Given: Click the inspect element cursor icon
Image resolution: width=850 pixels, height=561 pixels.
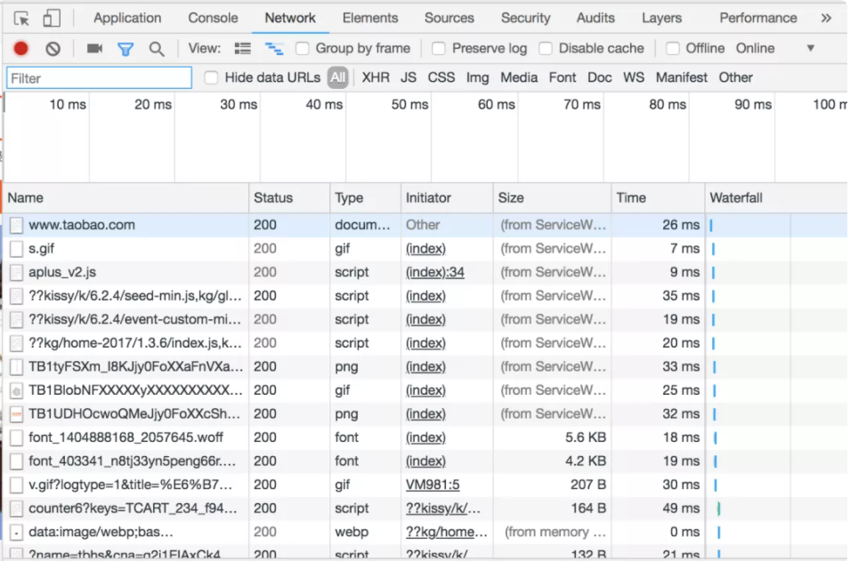Looking at the screenshot, I should click(x=22, y=18).
